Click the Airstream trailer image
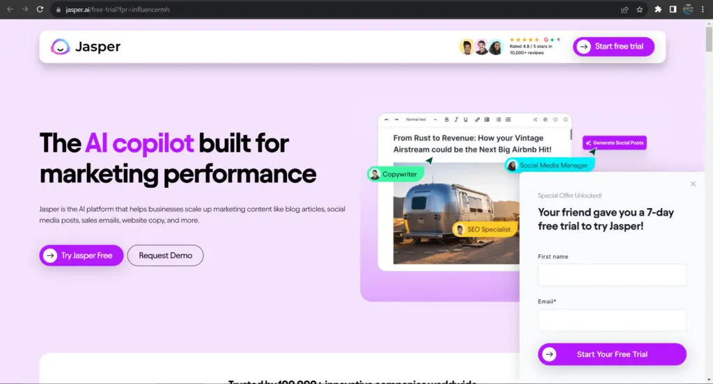Screen dimensions: 713x384 (x=456, y=214)
